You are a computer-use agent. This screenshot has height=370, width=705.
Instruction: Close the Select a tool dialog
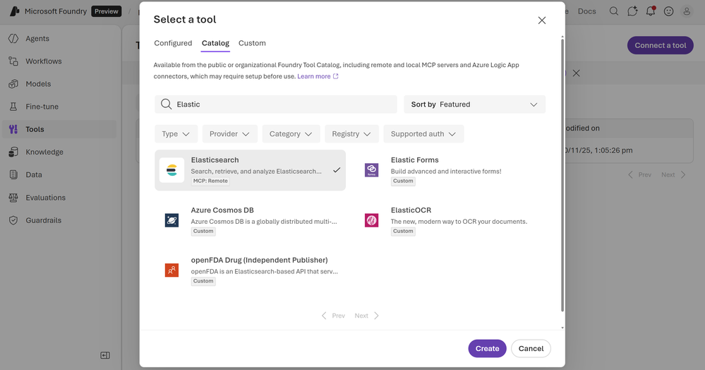[x=542, y=20]
